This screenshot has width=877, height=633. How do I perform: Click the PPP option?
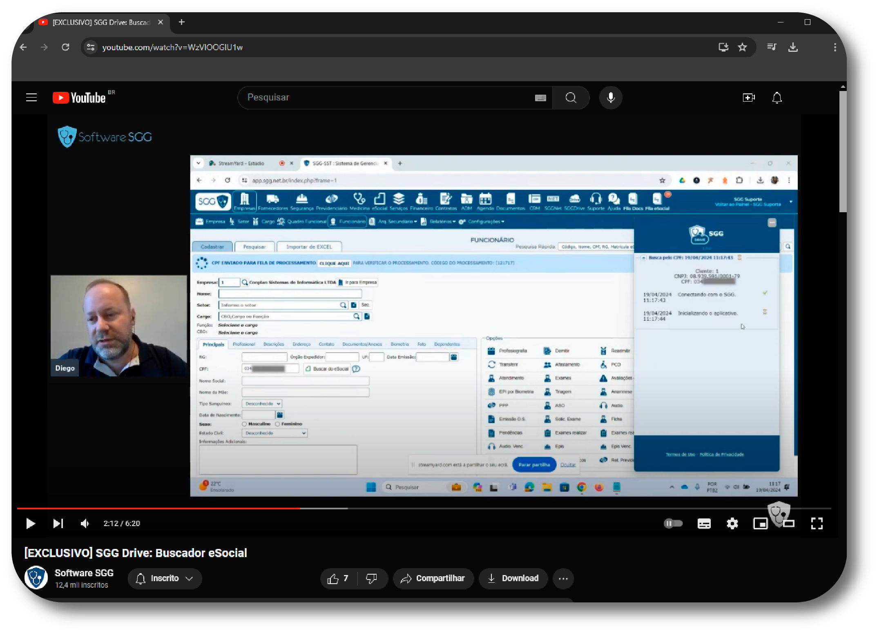[x=498, y=405]
